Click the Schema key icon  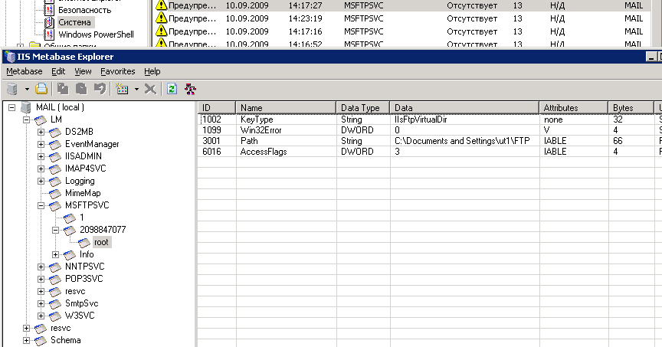[x=41, y=340]
